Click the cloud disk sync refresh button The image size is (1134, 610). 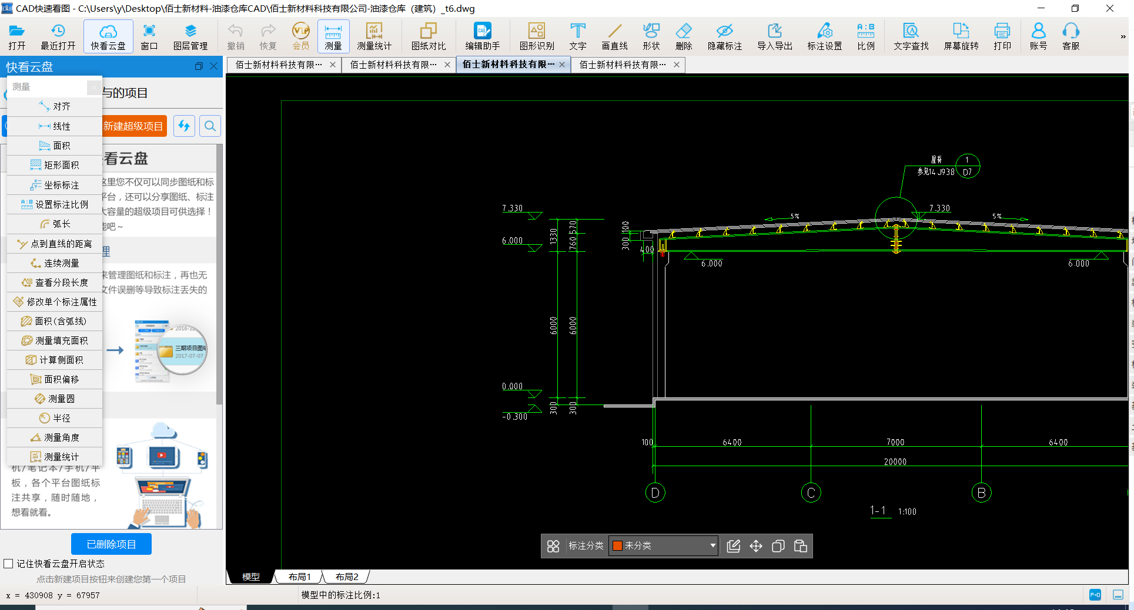point(184,126)
